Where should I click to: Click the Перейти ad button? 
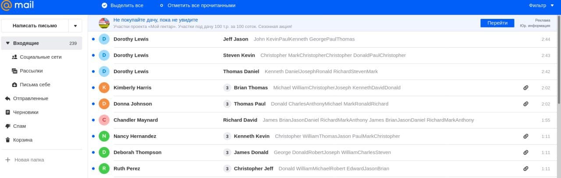(x=497, y=23)
